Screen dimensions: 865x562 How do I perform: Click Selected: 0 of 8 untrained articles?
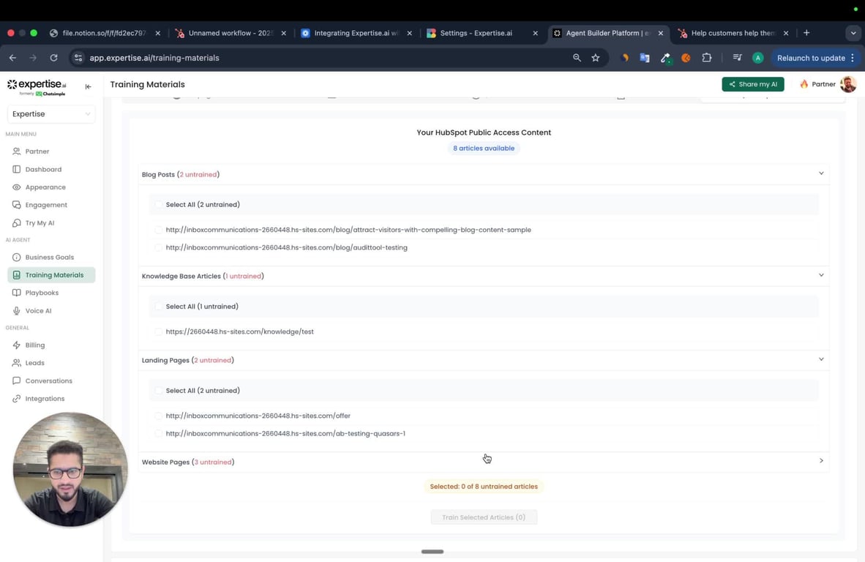484,487
